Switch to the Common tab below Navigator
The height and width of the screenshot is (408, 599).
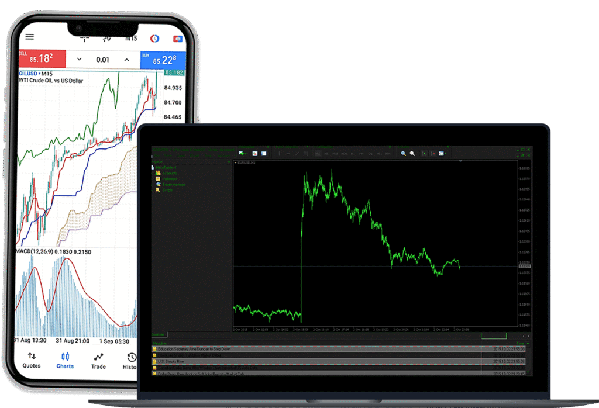158,335
